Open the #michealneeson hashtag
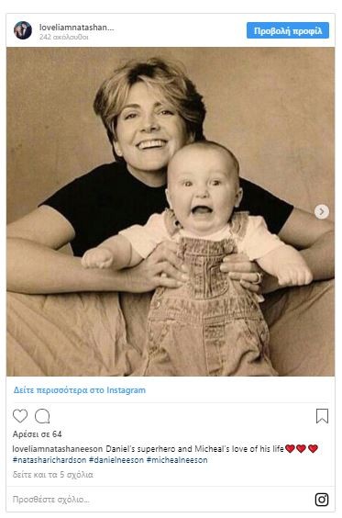 coord(177,460)
